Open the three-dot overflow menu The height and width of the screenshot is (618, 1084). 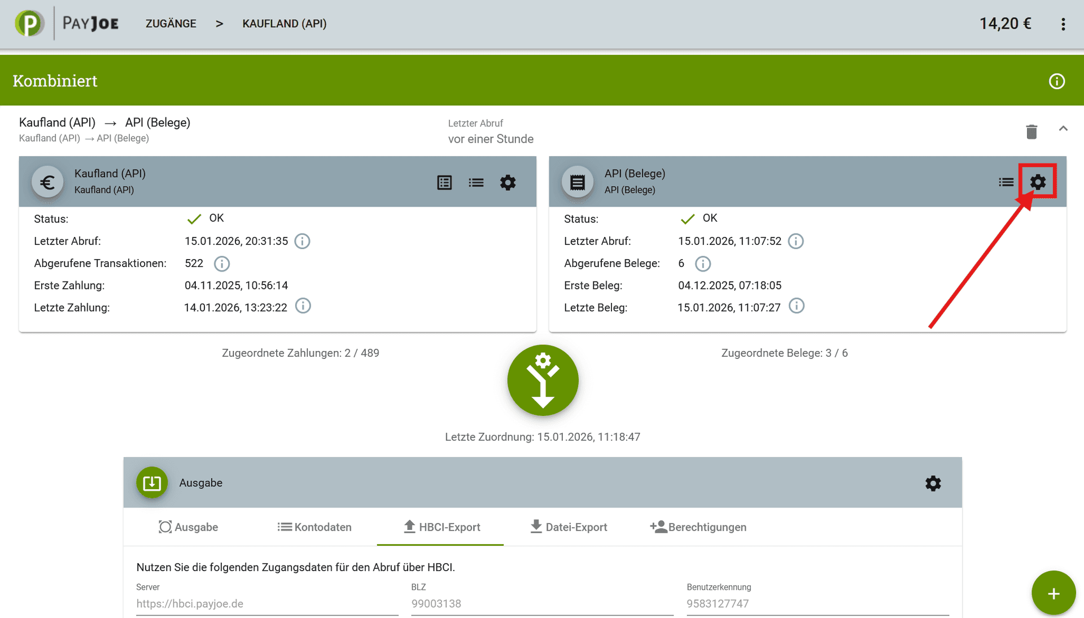pos(1064,24)
